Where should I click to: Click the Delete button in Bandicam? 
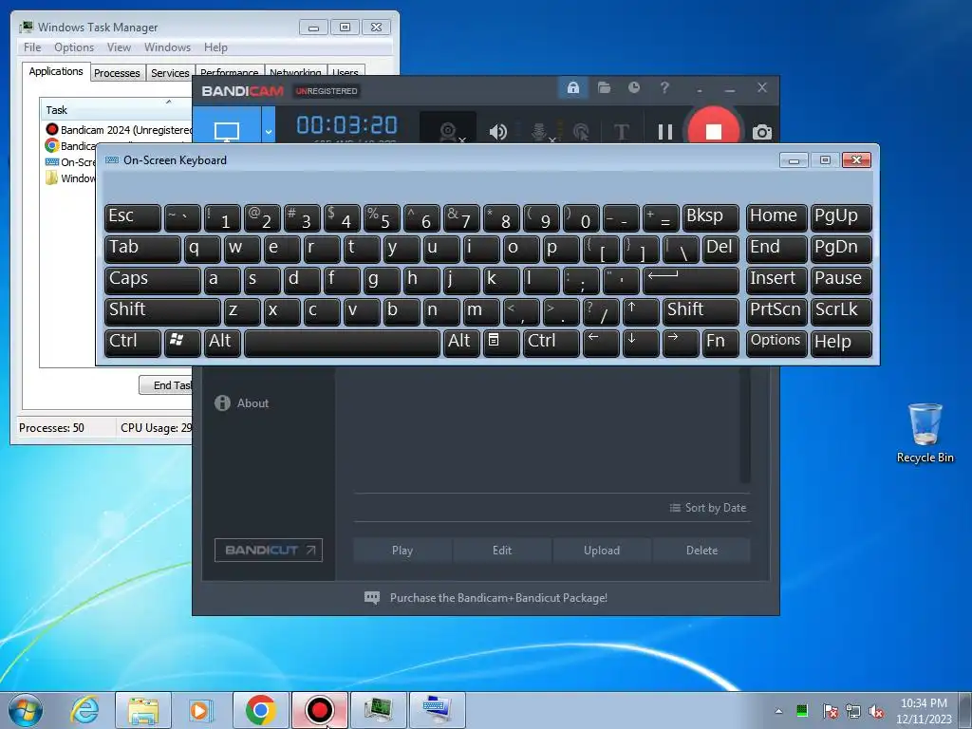[701, 550]
